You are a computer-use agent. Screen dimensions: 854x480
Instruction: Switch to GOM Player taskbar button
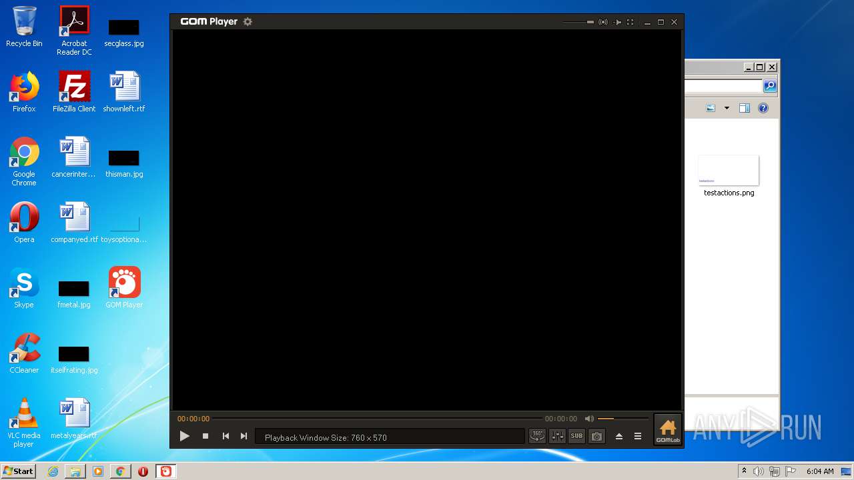(x=166, y=471)
